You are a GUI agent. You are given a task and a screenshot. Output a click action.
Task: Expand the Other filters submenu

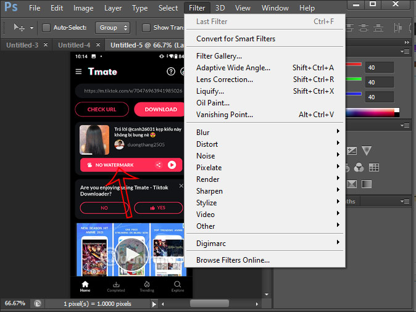click(x=265, y=226)
